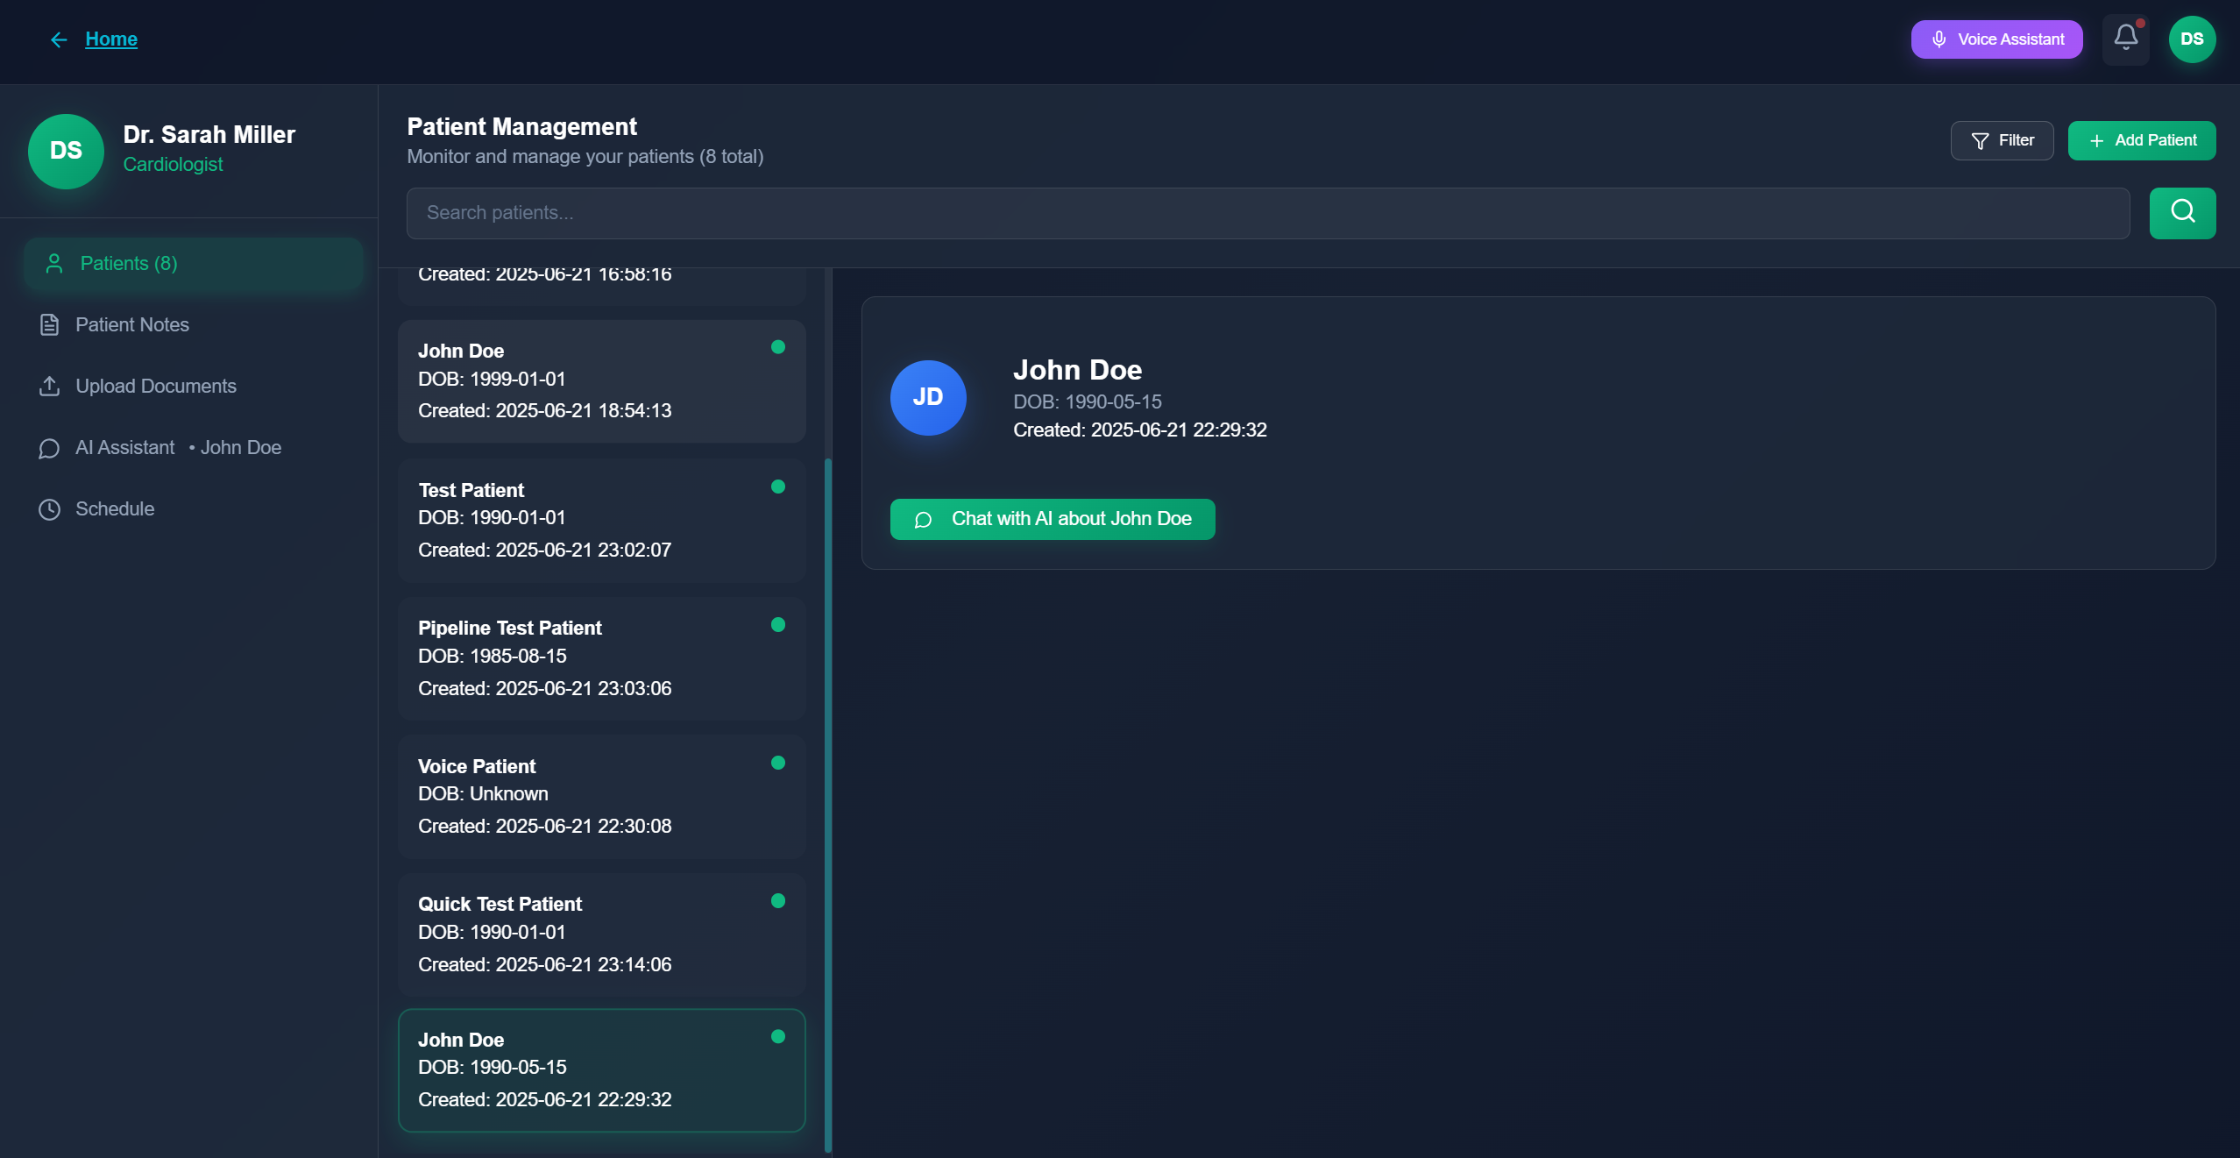Click the JD patient avatar circle
The height and width of the screenshot is (1158, 2240).
click(928, 397)
